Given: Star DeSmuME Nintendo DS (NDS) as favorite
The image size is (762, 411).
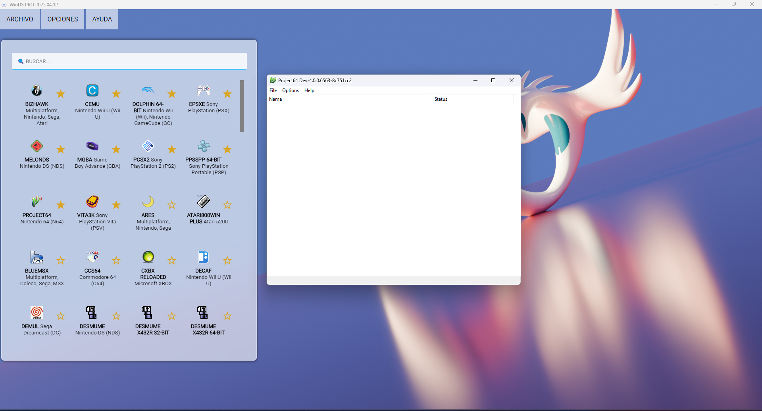Looking at the screenshot, I should coord(116,316).
